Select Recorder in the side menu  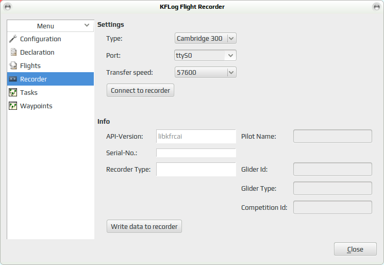[51, 79]
